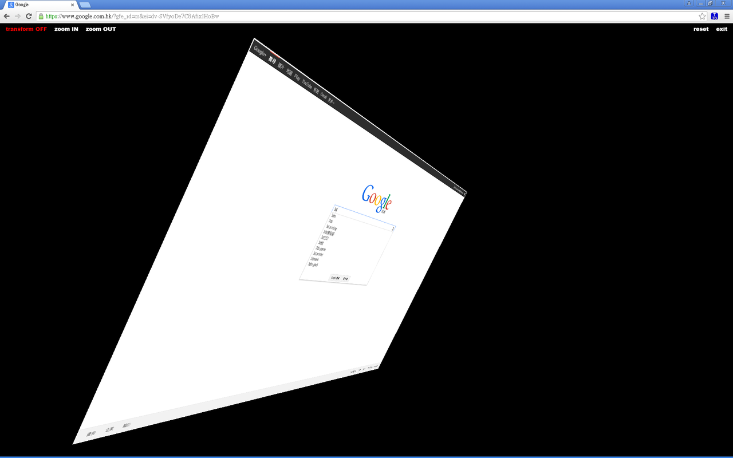This screenshot has height=458, width=733.
Task: Open YouTube in the tilted black bar
Action: pyautogui.click(x=307, y=85)
